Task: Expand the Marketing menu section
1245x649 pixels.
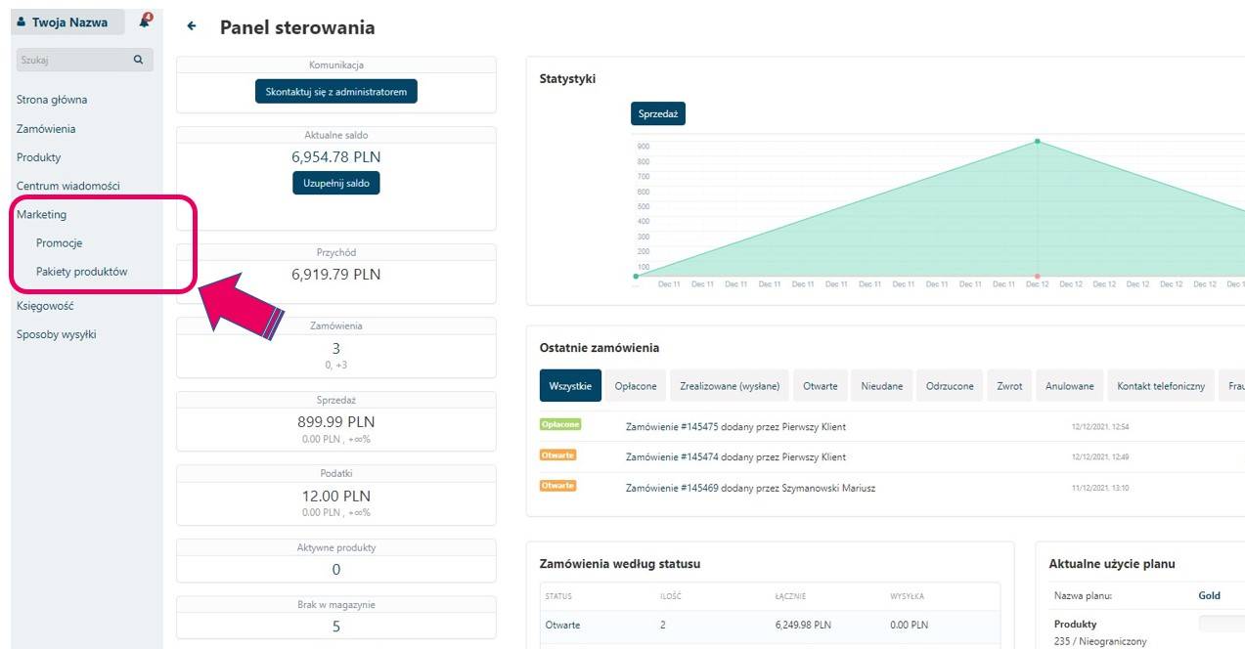Action: 42,214
